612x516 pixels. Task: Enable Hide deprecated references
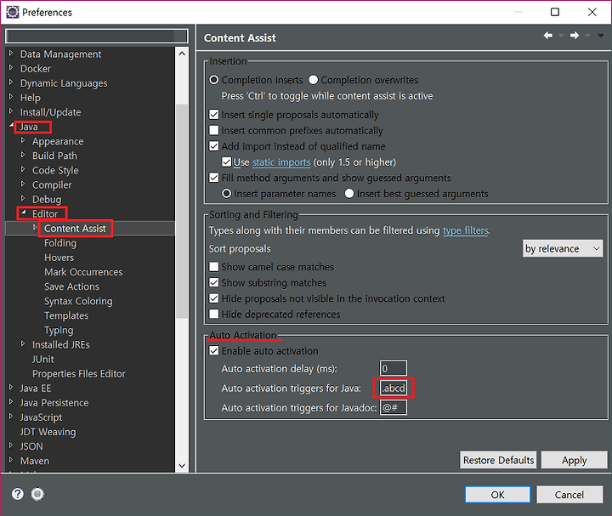(x=214, y=315)
